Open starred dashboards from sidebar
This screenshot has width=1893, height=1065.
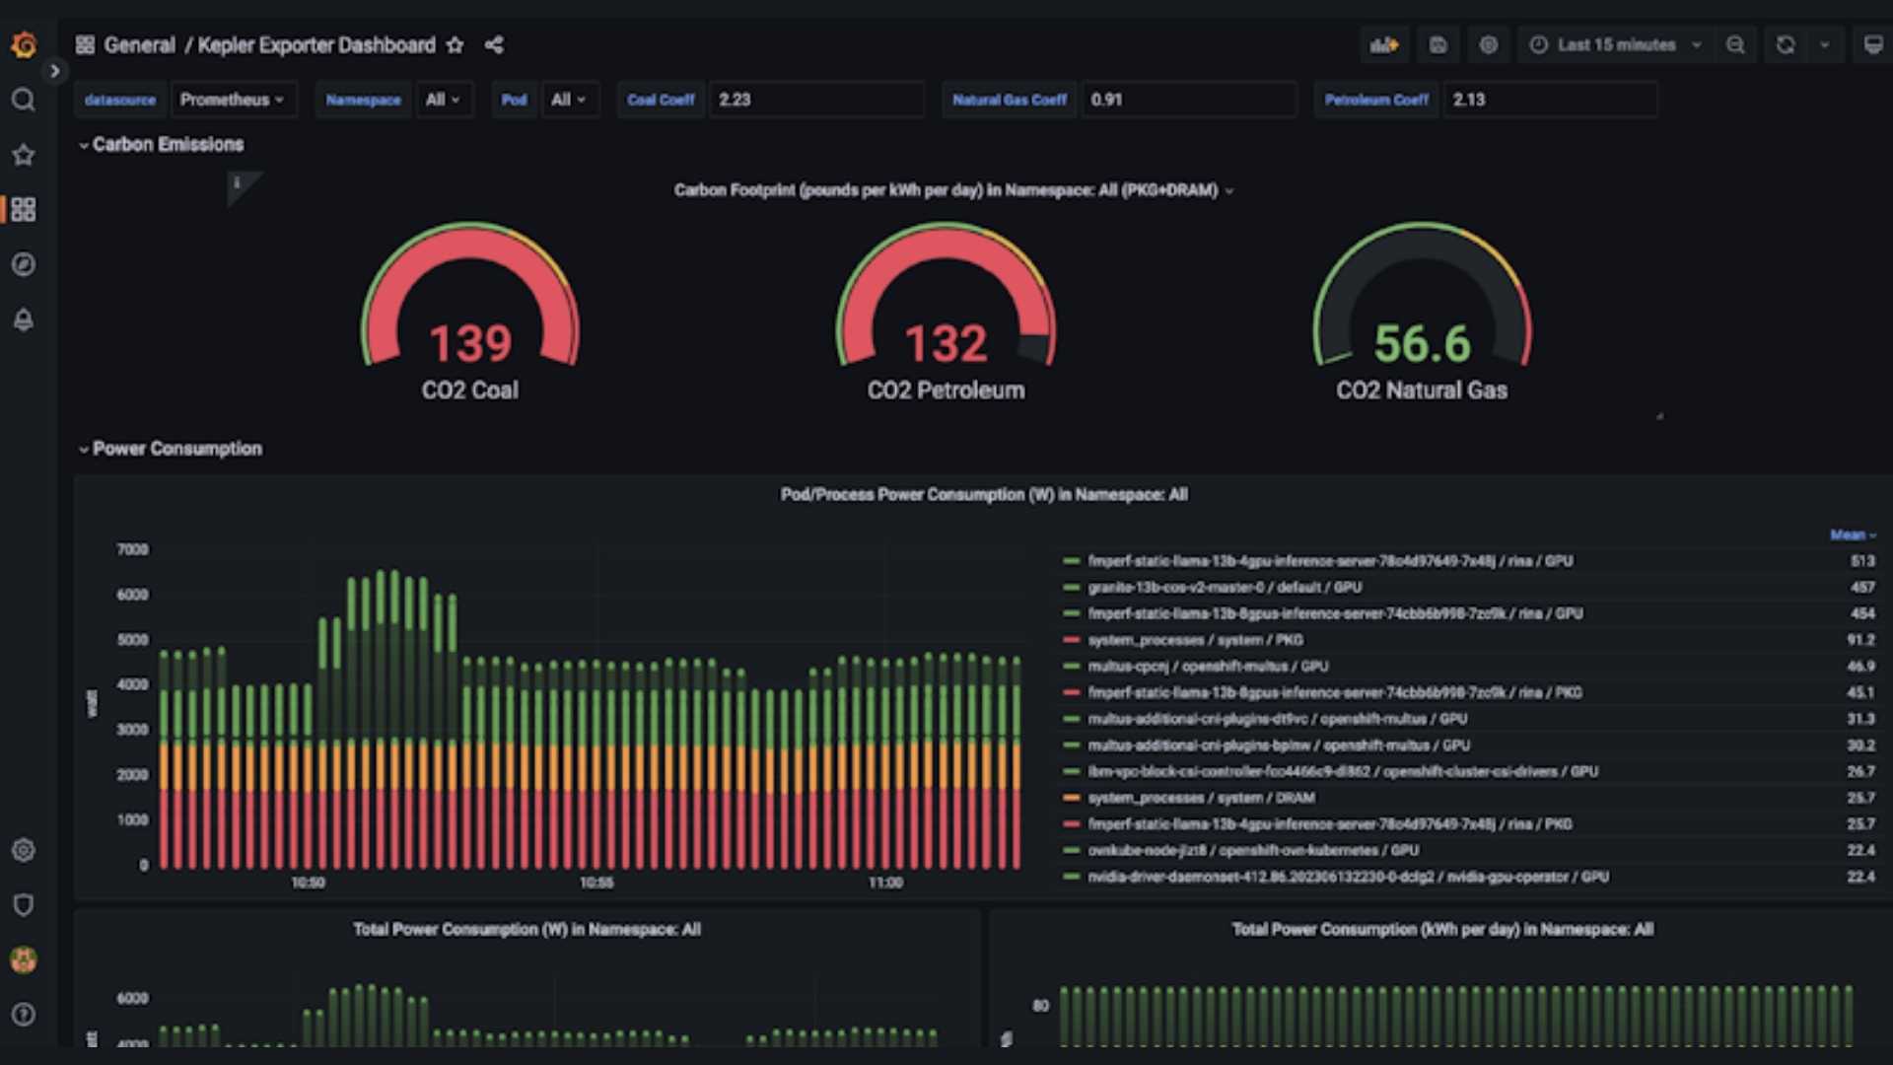[x=24, y=155]
